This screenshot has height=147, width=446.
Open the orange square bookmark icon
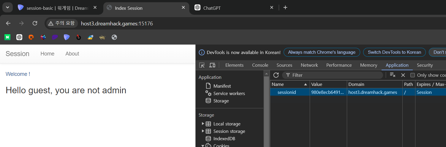tap(31, 37)
